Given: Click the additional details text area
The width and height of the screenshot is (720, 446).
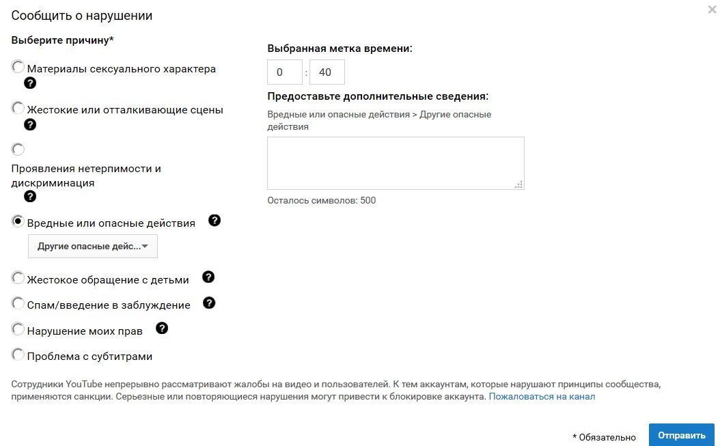Looking at the screenshot, I should (396, 163).
